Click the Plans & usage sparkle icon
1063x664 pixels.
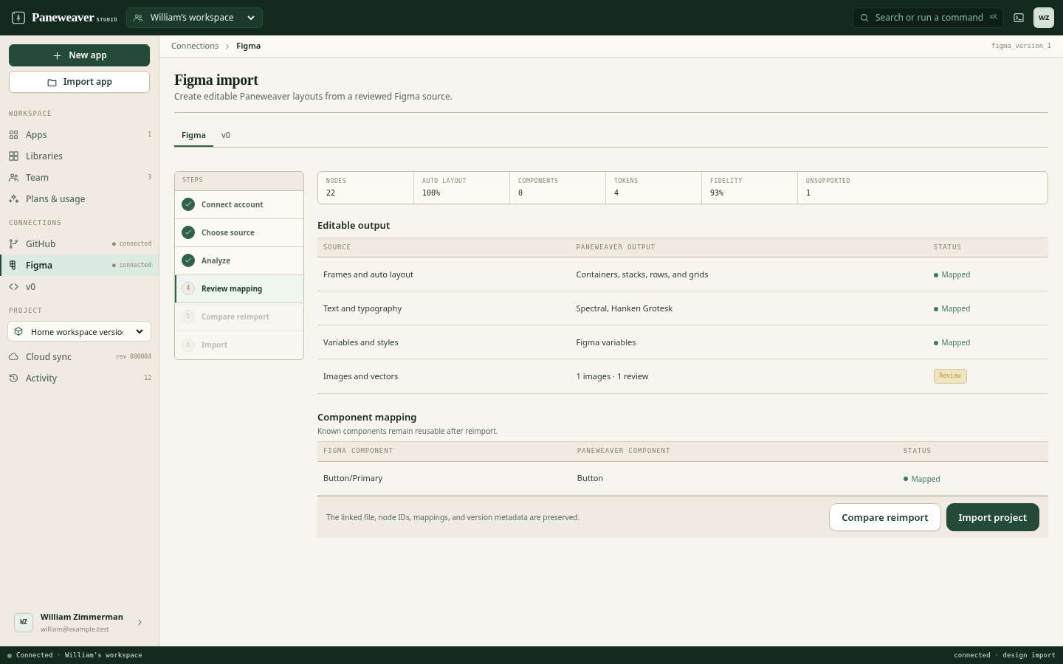[x=13, y=199]
